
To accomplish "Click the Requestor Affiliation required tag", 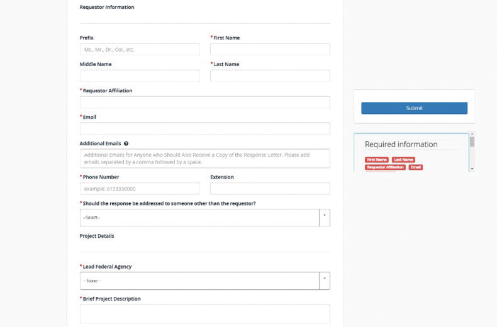I will tap(385, 167).
